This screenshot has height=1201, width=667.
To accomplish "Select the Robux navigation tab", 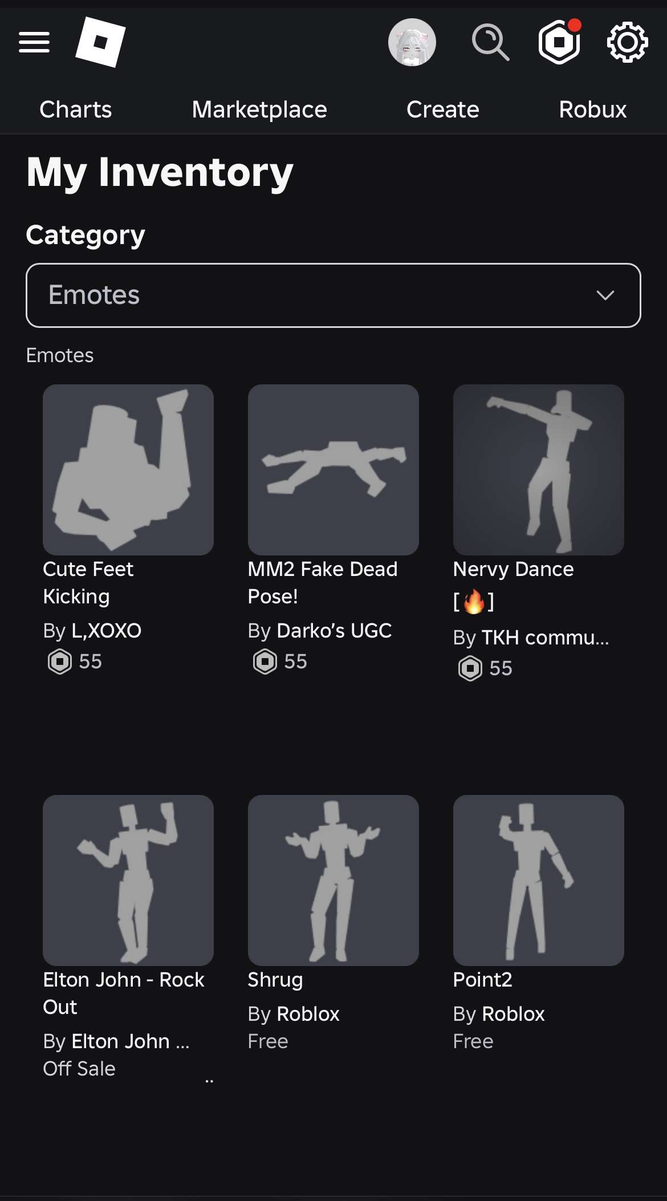I will point(593,109).
